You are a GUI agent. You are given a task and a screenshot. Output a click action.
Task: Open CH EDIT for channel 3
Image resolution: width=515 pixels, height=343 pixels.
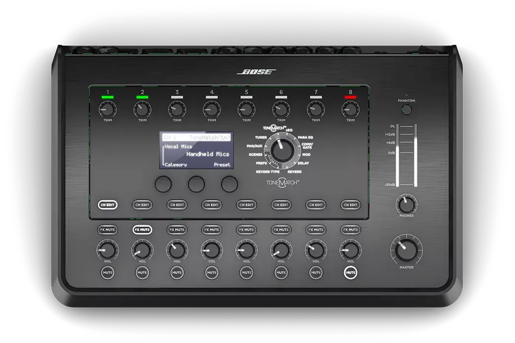(x=177, y=205)
